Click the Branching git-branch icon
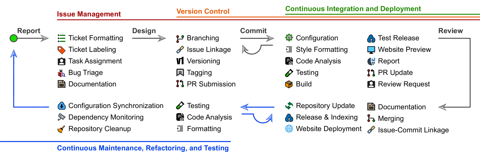 [x=180, y=38]
